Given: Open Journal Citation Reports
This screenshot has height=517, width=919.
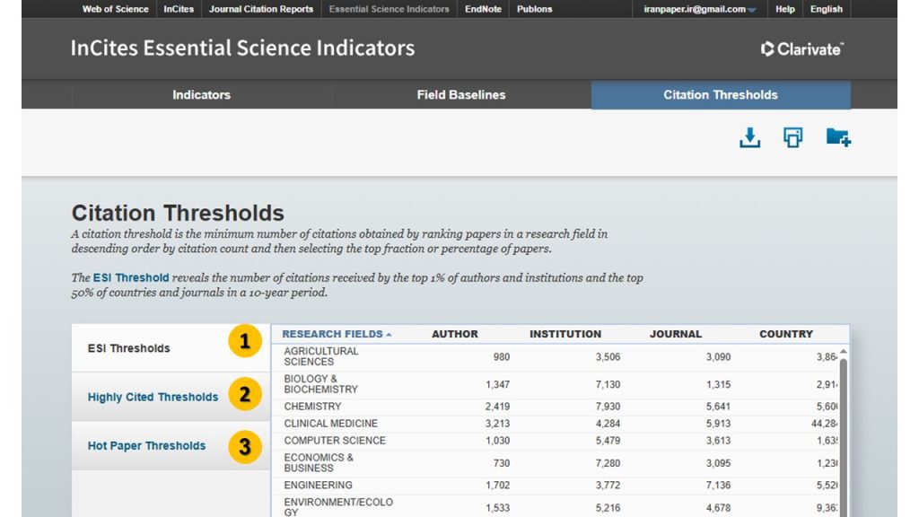Looking at the screenshot, I should click(261, 9).
